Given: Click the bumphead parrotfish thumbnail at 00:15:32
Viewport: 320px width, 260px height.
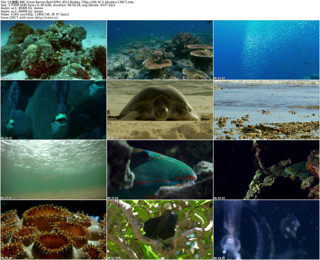Looking at the screenshot, I should (x=53, y=110).
